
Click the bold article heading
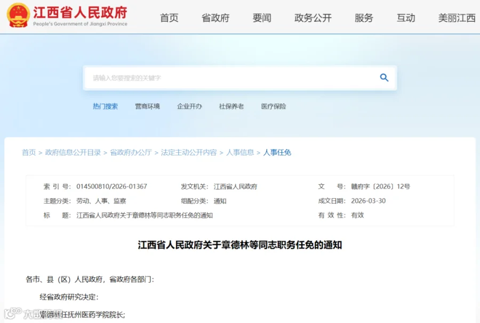pos(239,245)
